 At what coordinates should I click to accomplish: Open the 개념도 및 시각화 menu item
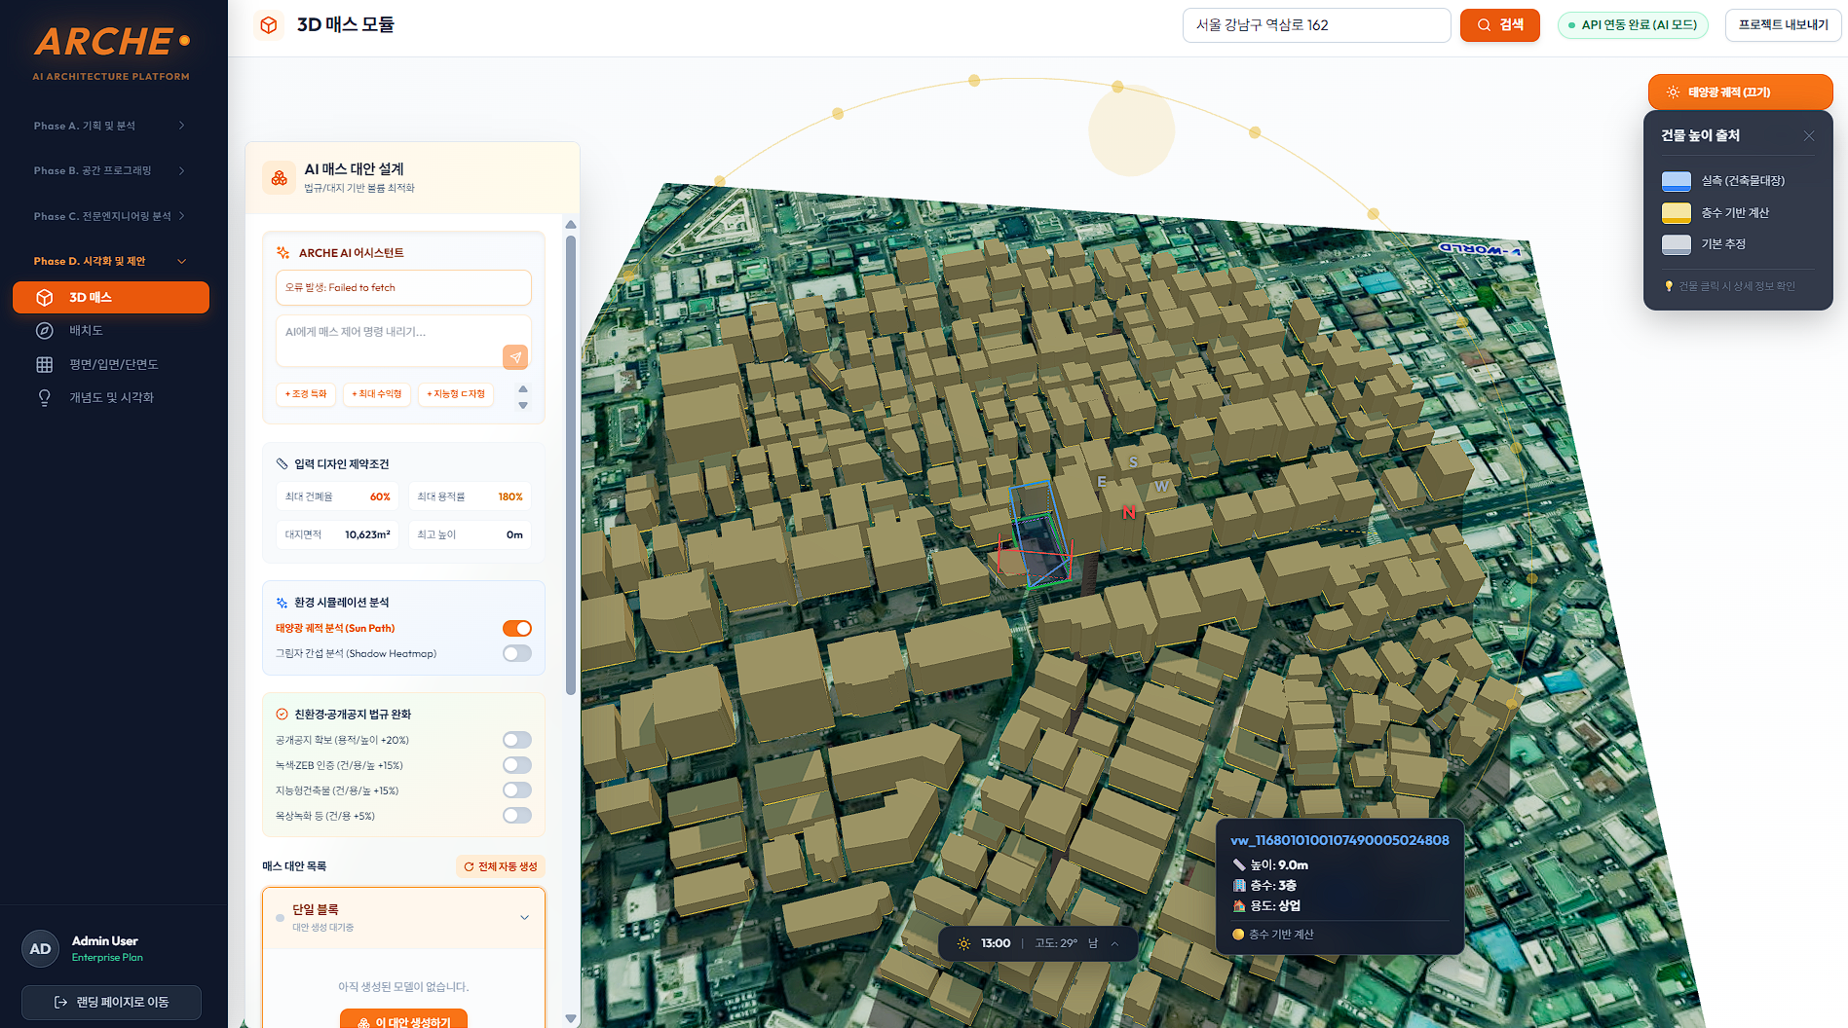111,398
